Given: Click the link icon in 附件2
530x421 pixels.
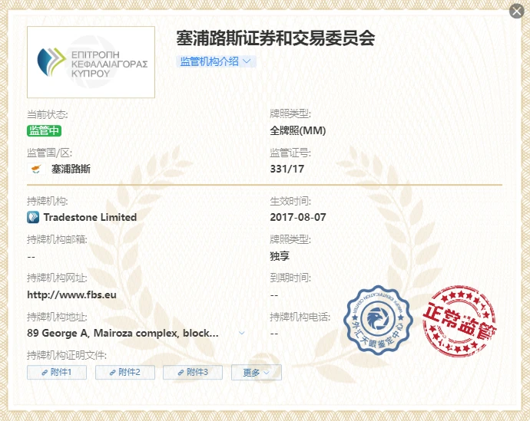Looking at the screenshot, I should coord(113,373).
